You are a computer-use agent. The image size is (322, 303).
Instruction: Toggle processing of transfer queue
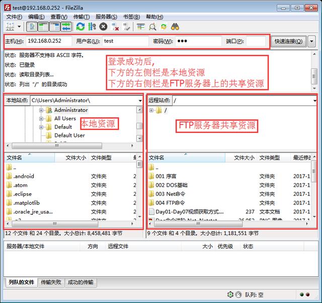(92, 27)
